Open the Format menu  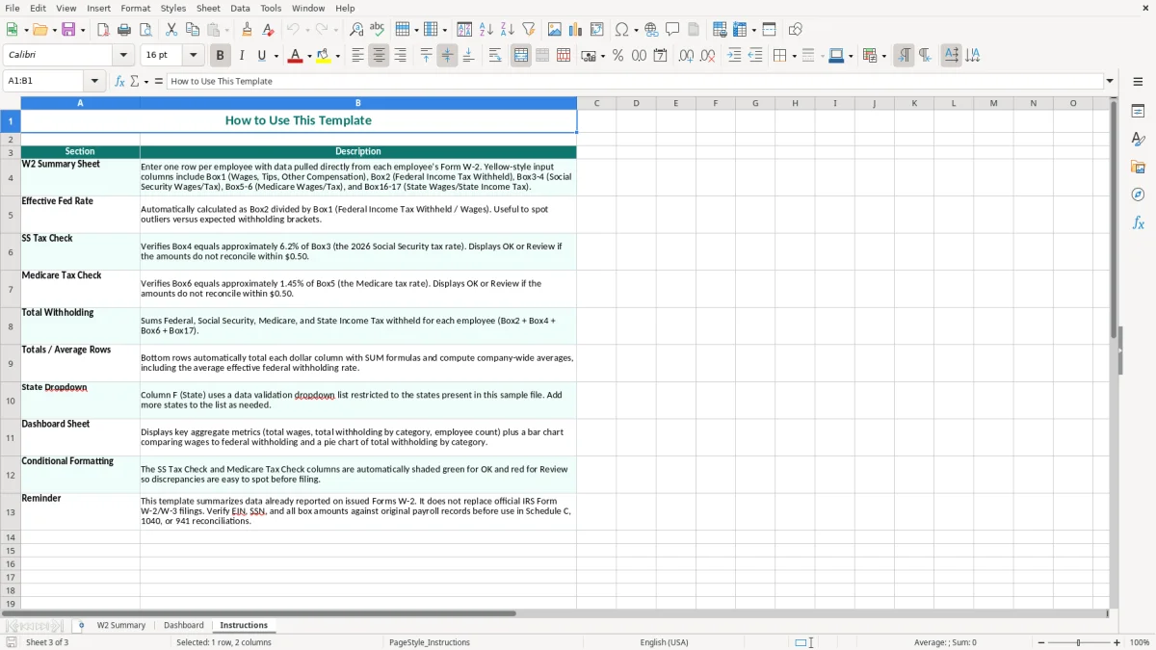click(x=136, y=8)
